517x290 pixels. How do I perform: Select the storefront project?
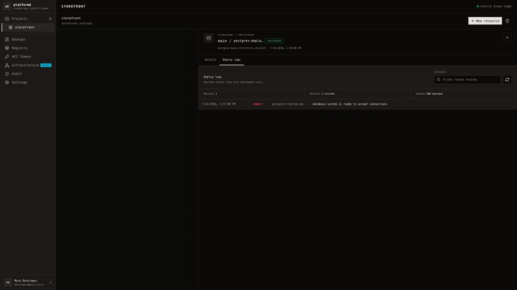coord(28,28)
